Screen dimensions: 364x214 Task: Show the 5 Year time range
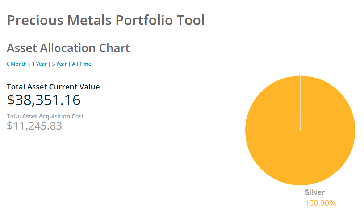tap(59, 64)
